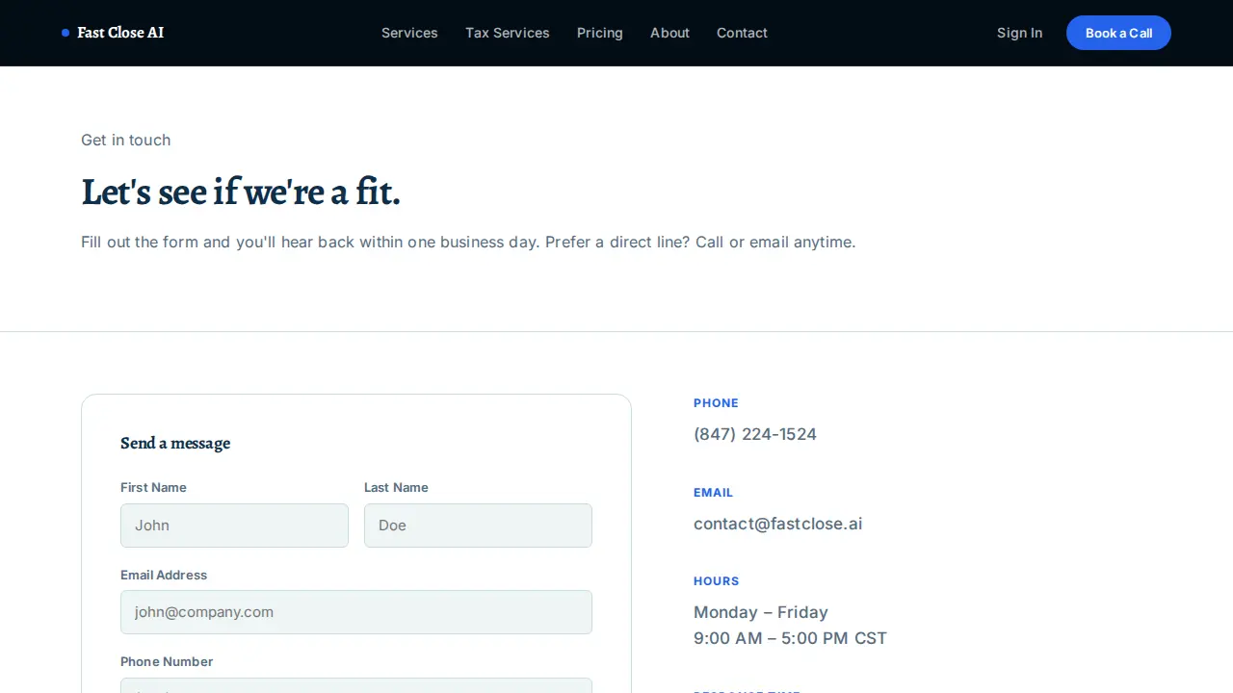Viewport: 1233px width, 693px height.
Task: Click the 'Let's see if we're a fit.' heading
Action: pyautogui.click(x=240, y=192)
